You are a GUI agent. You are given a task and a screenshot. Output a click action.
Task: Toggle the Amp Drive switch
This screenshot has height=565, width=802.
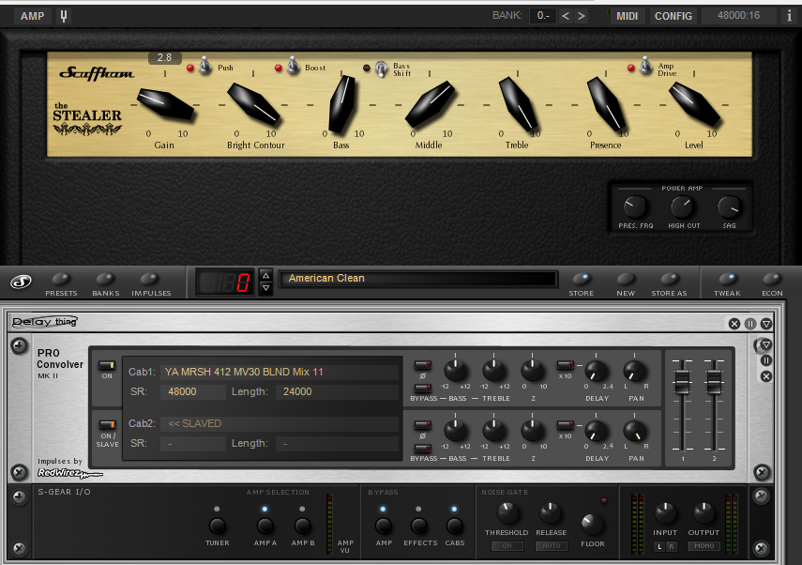tap(645, 66)
